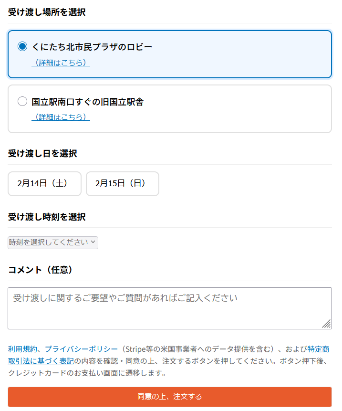Click the chevron arrow of the time dropdown
The image size is (342, 411).
tap(93, 242)
